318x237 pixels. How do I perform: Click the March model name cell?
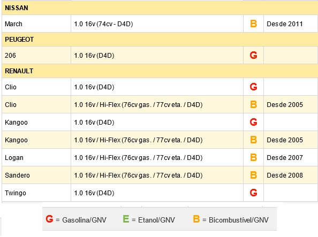coord(36,24)
